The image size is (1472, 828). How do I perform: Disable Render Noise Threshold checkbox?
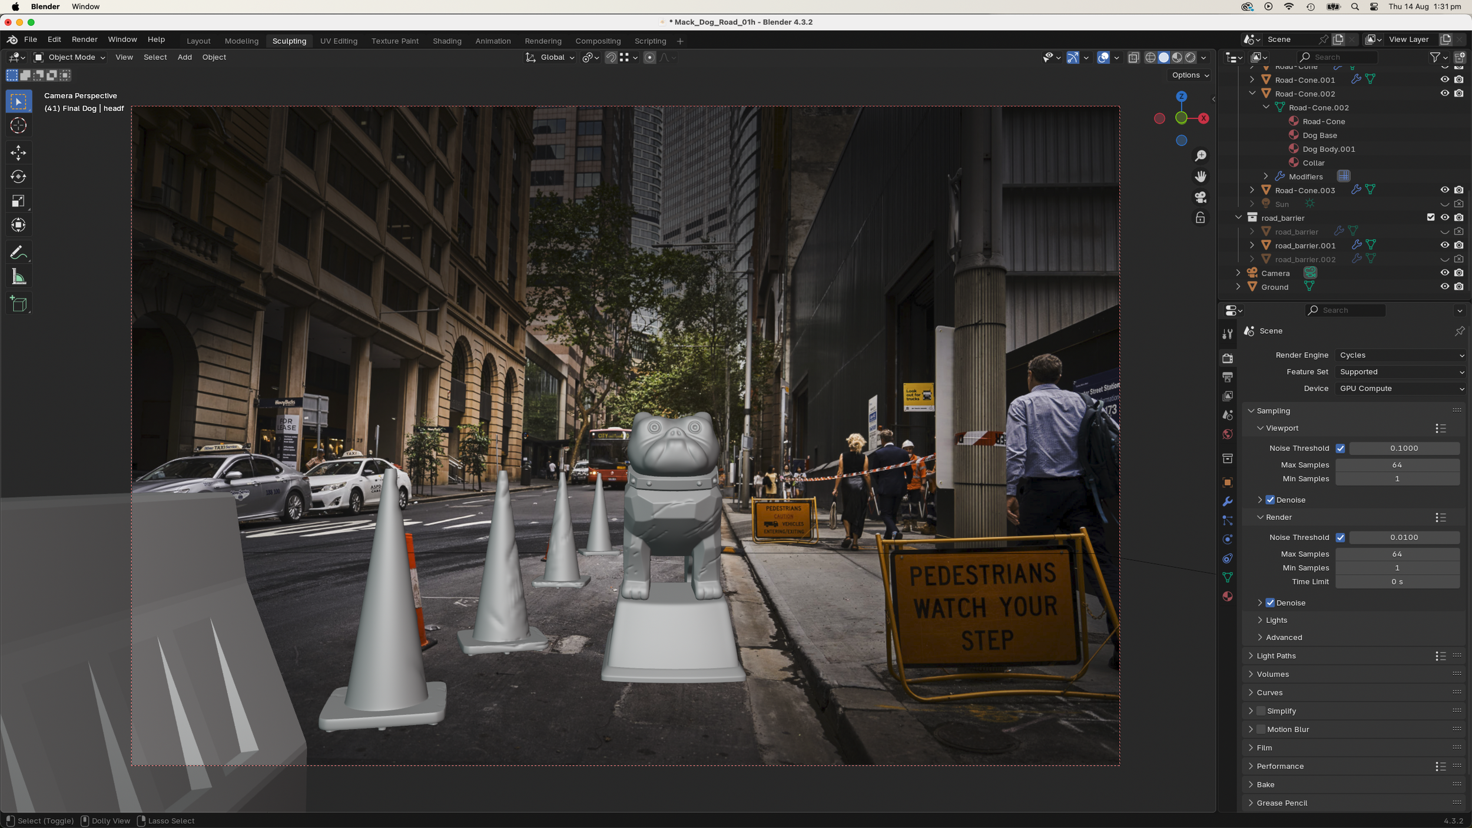(x=1341, y=537)
